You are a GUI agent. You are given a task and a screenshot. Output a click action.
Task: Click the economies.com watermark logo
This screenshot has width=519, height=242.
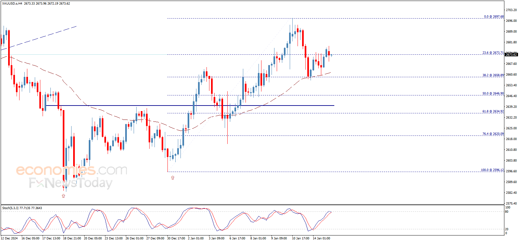pyautogui.click(x=72, y=170)
